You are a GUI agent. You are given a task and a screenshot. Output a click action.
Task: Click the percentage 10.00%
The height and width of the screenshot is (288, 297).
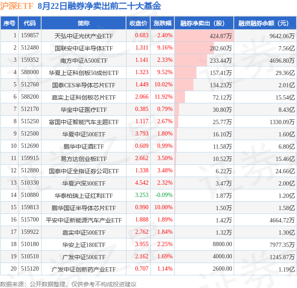click(163, 208)
